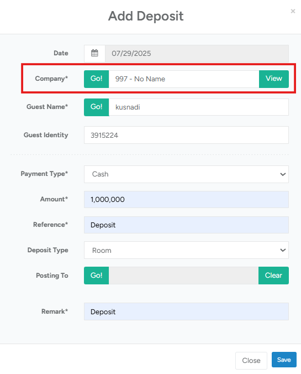Select the Company field with 997 - No Name
The height and width of the screenshot is (374, 301).
pos(184,79)
